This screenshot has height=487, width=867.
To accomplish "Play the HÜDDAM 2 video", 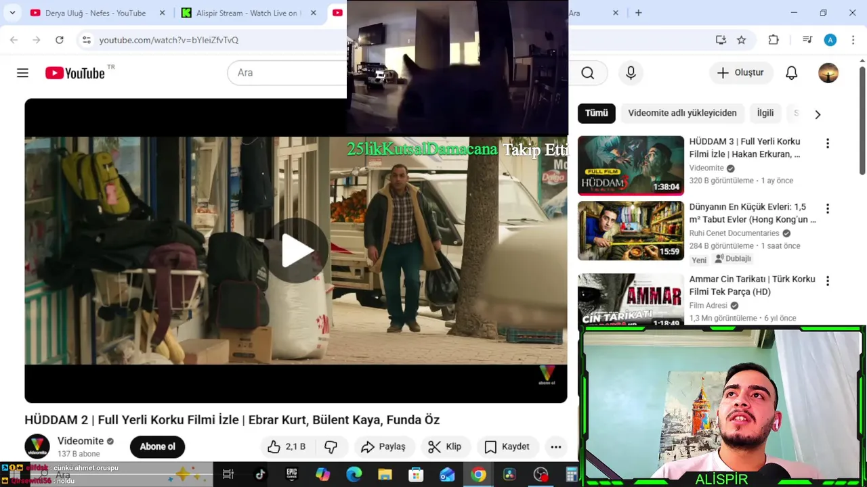I will [296, 250].
